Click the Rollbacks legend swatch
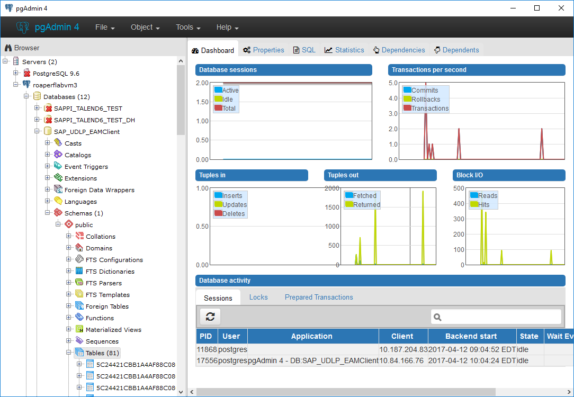 point(407,99)
